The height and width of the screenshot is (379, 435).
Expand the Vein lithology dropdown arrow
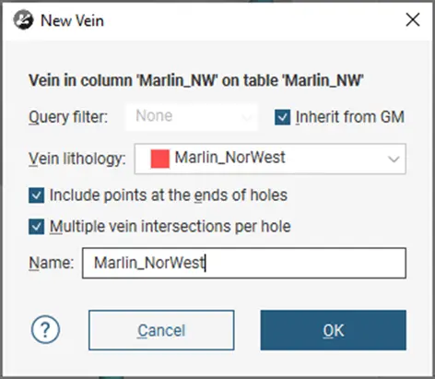tap(394, 160)
